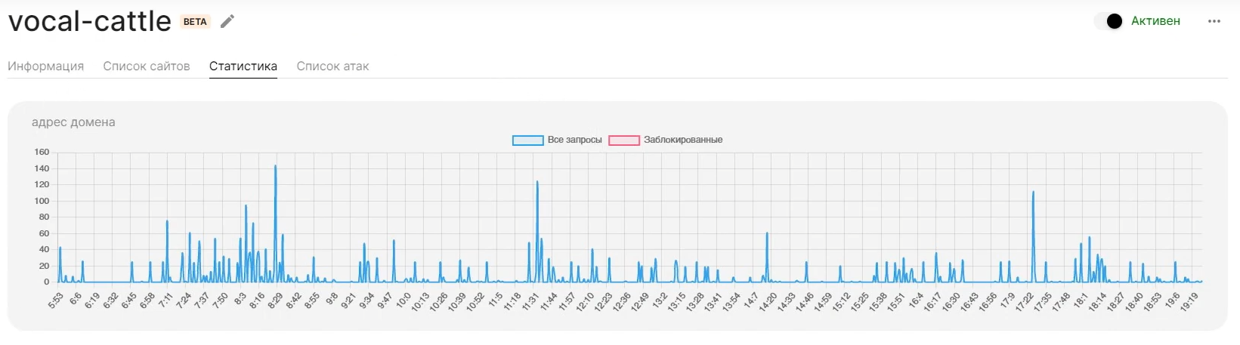
Task: Toggle the Активен switch off
Action: (x=1109, y=21)
